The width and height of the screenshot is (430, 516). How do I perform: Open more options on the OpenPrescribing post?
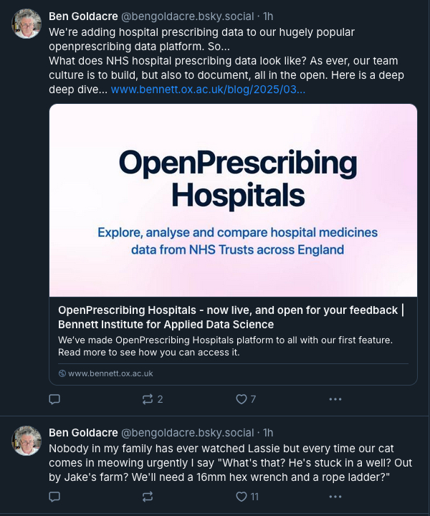coord(335,399)
